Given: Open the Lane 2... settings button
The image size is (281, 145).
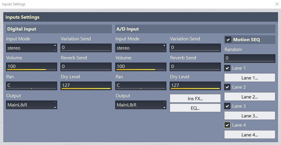Looking at the screenshot, I should [x=250, y=96].
